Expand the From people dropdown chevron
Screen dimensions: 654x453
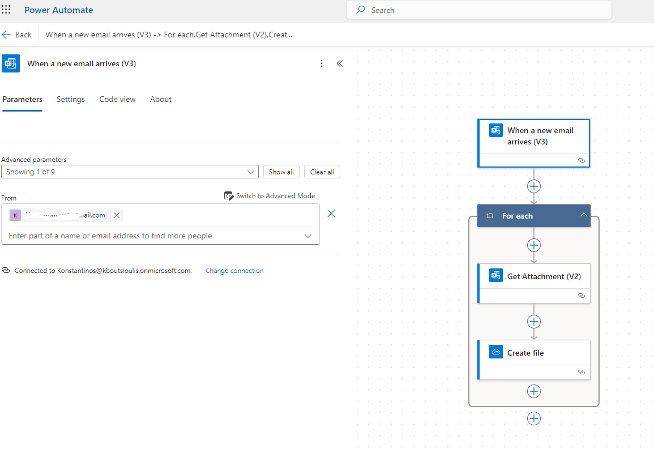coord(308,236)
